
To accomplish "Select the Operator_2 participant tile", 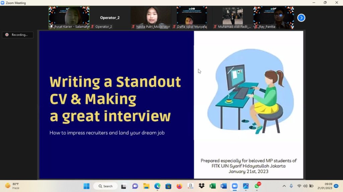I will pos(110,18).
